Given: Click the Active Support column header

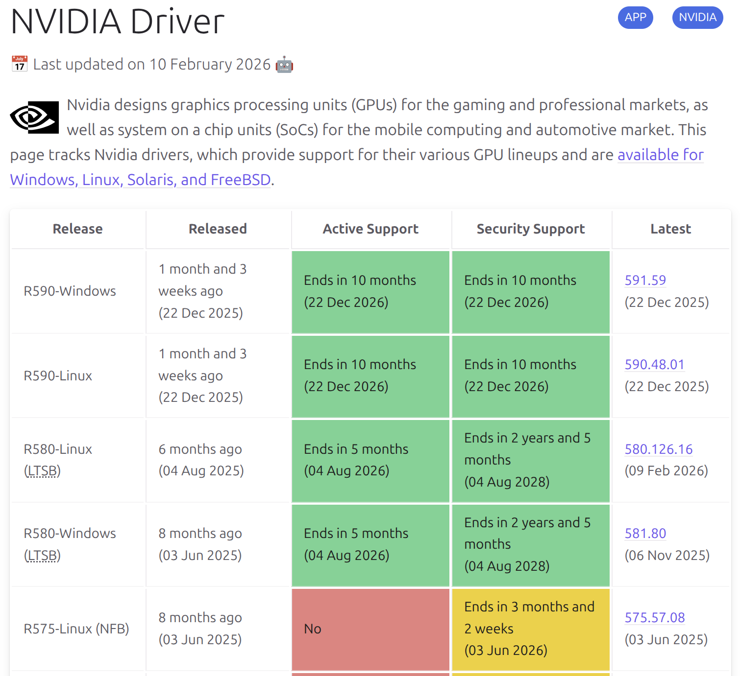Looking at the screenshot, I should tap(370, 229).
